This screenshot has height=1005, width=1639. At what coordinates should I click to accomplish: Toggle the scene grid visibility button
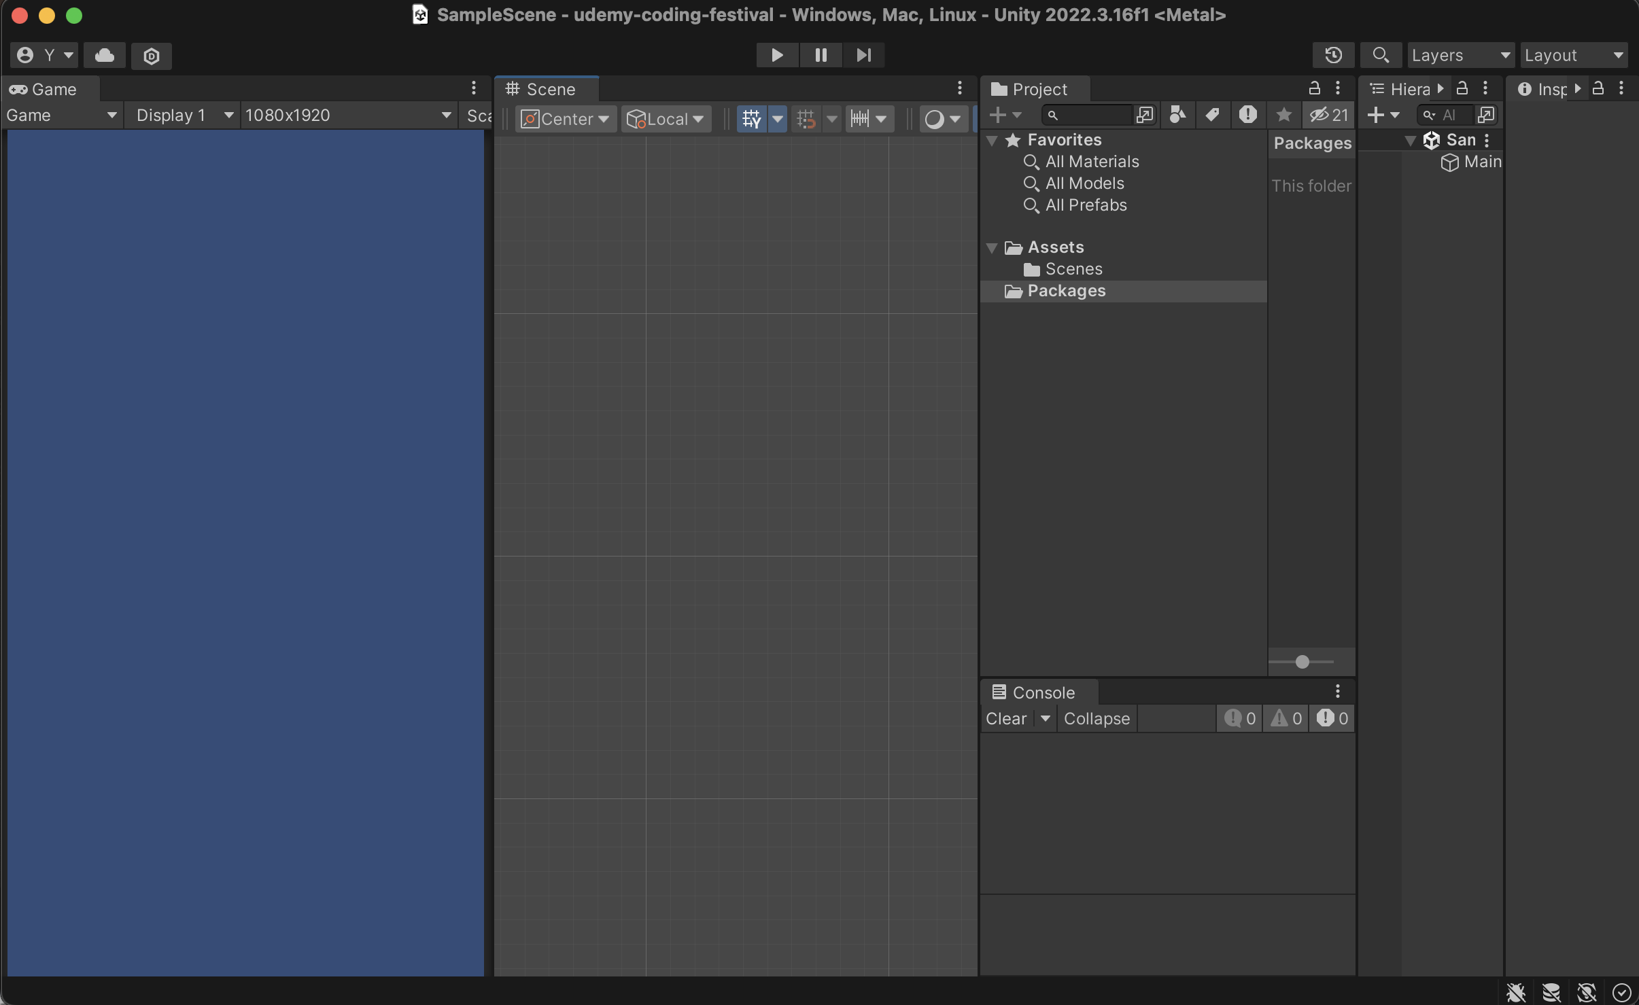pos(751,119)
